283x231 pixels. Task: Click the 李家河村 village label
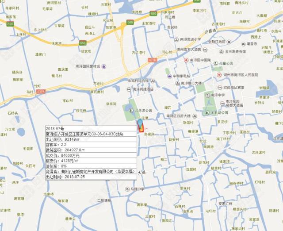coord(199,11)
